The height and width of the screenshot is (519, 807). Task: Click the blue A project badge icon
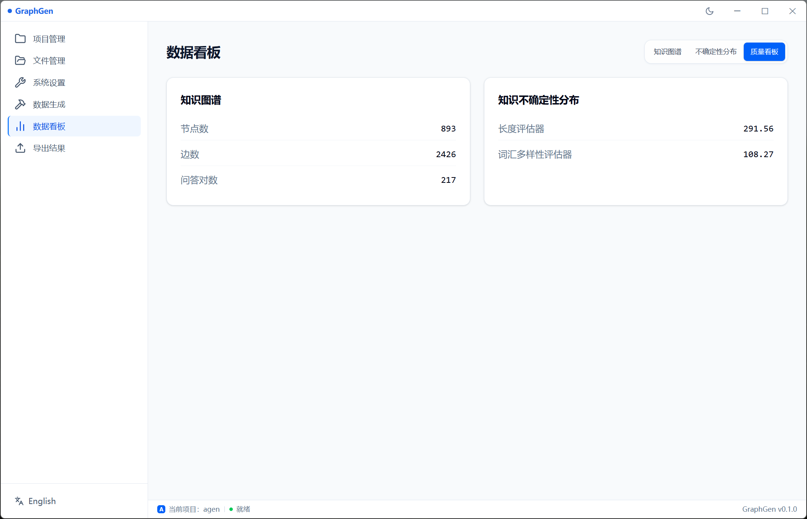pos(161,509)
